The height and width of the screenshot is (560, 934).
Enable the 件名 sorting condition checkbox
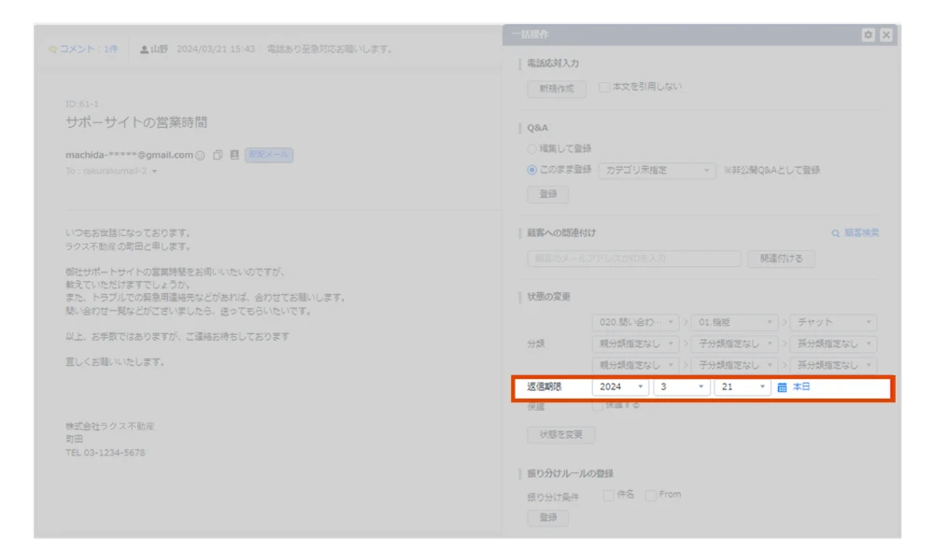coord(608,495)
